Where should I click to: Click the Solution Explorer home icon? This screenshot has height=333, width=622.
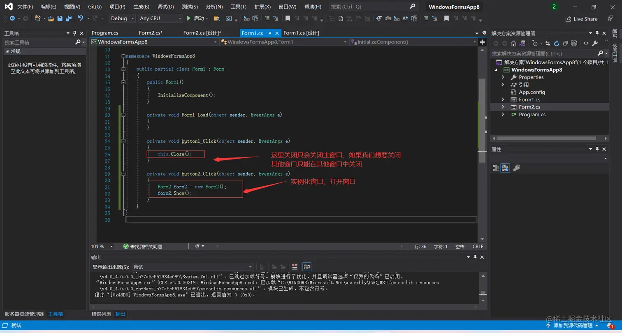click(x=513, y=43)
